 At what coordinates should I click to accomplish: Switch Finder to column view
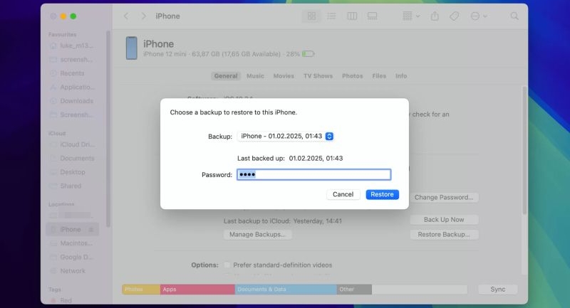pyautogui.click(x=352, y=16)
